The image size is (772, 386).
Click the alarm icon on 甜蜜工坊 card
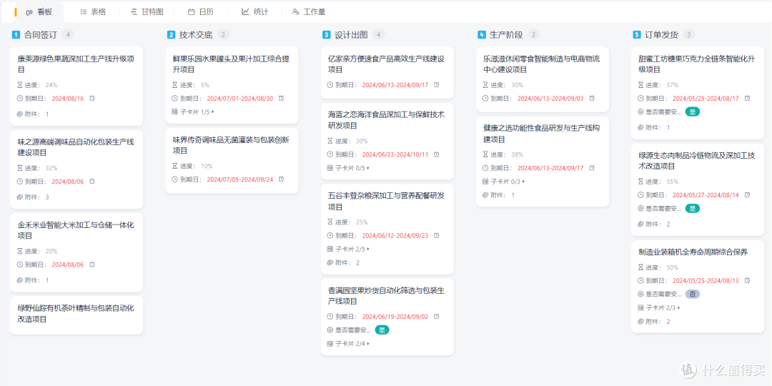[747, 99]
